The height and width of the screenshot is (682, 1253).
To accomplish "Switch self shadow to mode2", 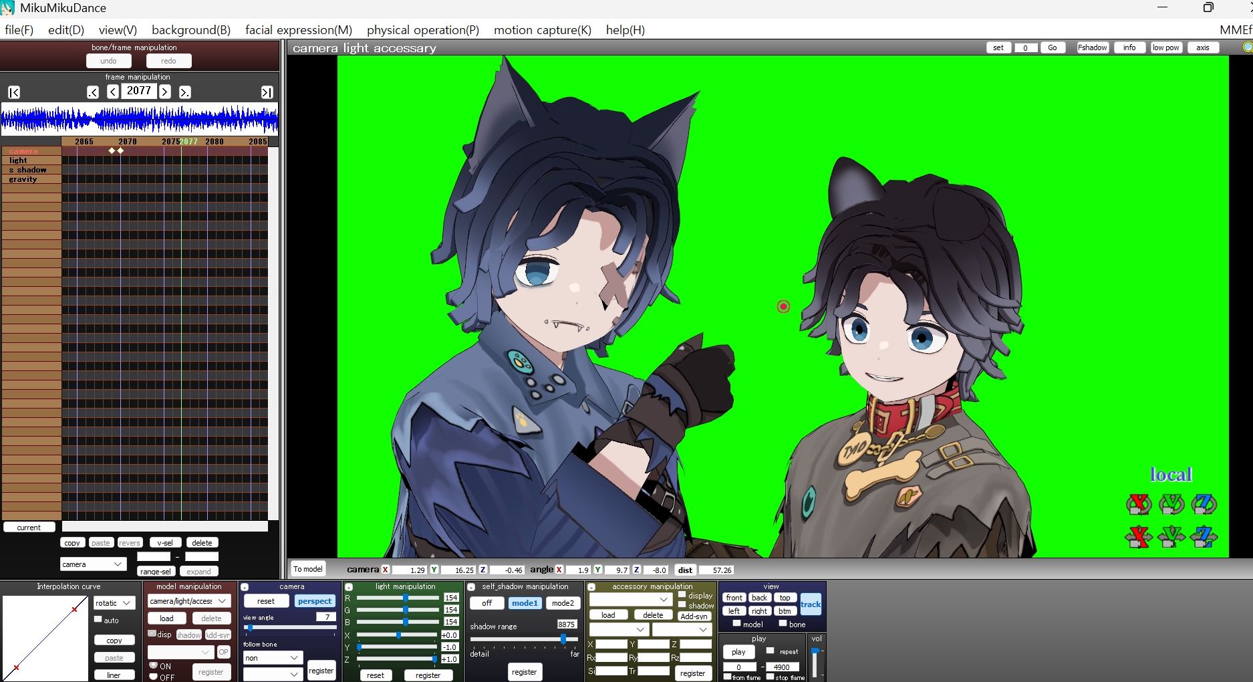I will [562, 603].
